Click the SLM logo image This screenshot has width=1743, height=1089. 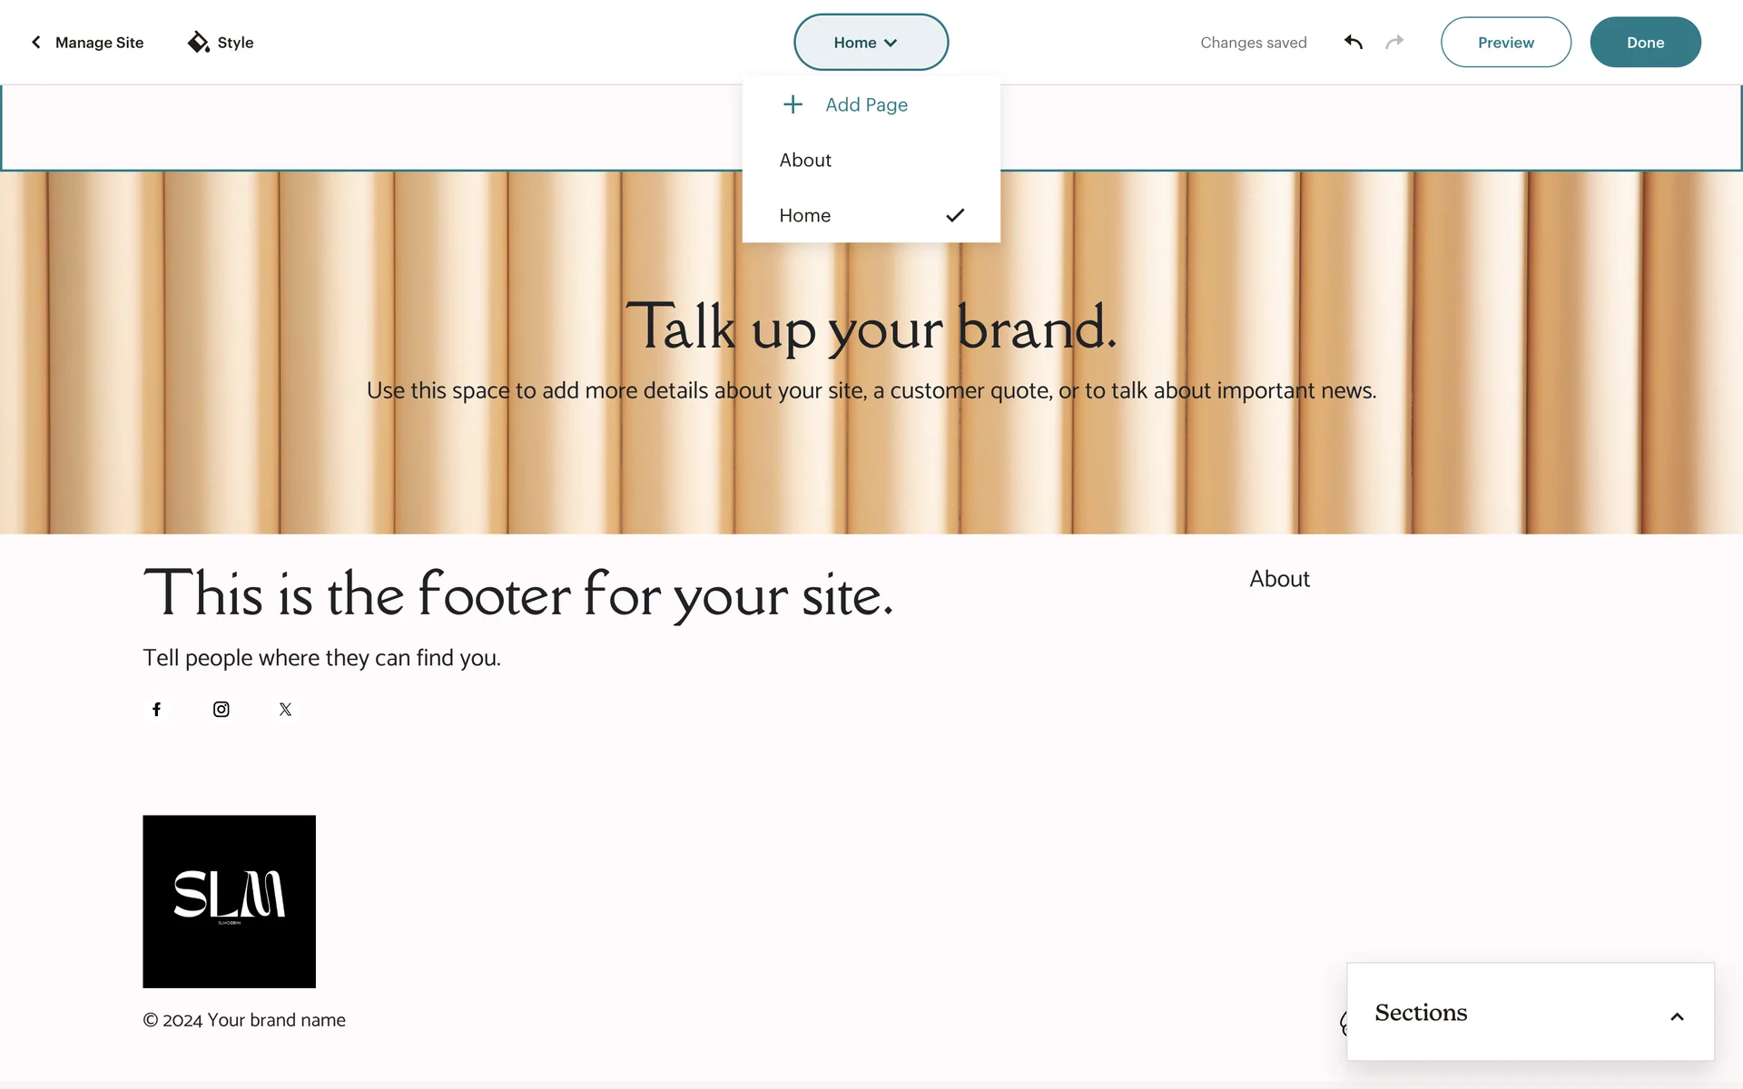click(229, 901)
